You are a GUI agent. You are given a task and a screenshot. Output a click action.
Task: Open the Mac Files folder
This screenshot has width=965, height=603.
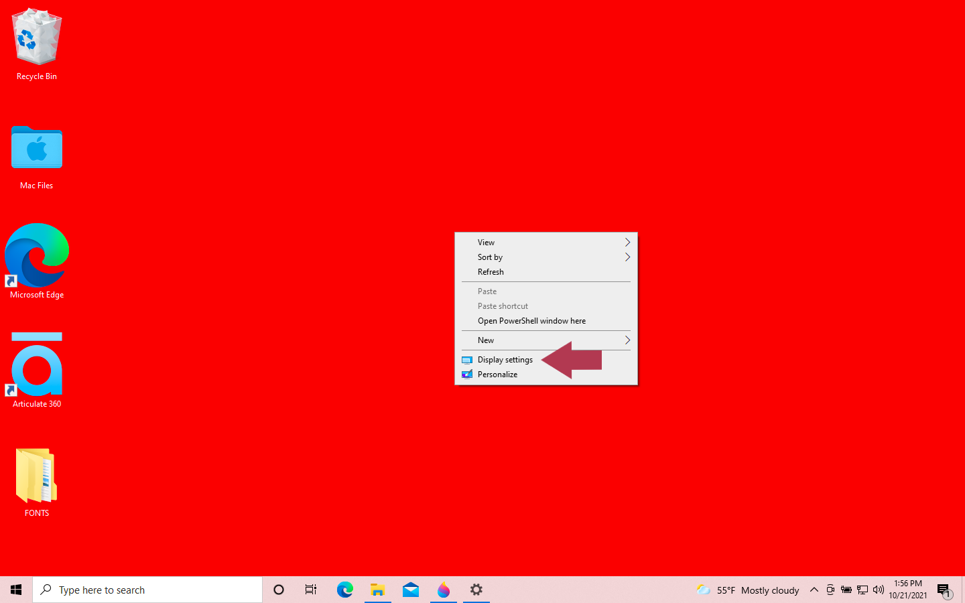coord(36,147)
